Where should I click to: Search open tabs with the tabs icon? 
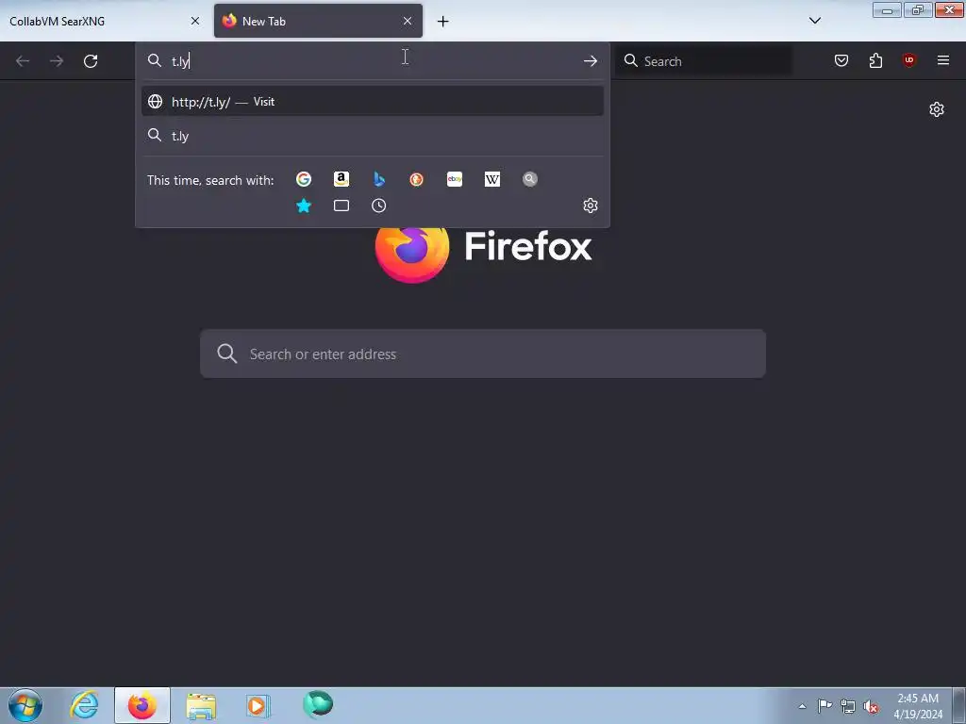coord(341,206)
